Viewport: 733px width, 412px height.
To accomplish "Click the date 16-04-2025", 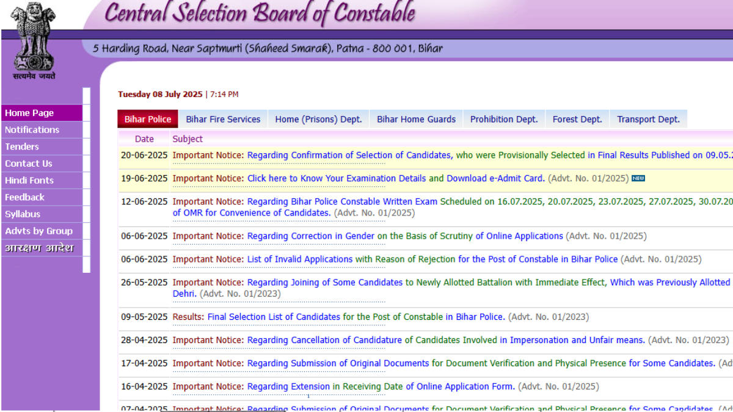I will click(x=144, y=386).
